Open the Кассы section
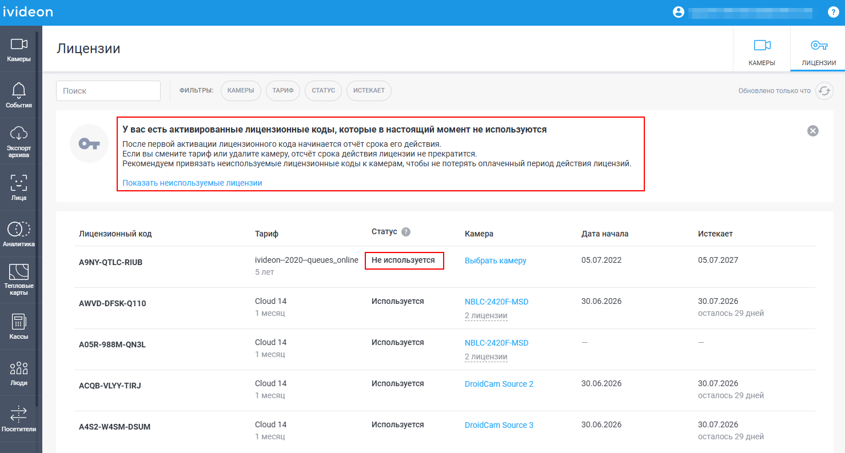 click(x=19, y=327)
